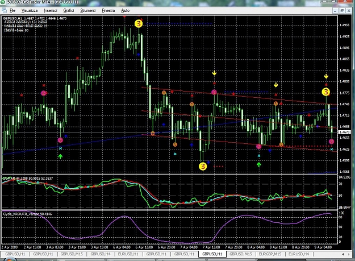Open the Strumenti menu
This screenshot has height=261, width=355.
tap(88, 10)
